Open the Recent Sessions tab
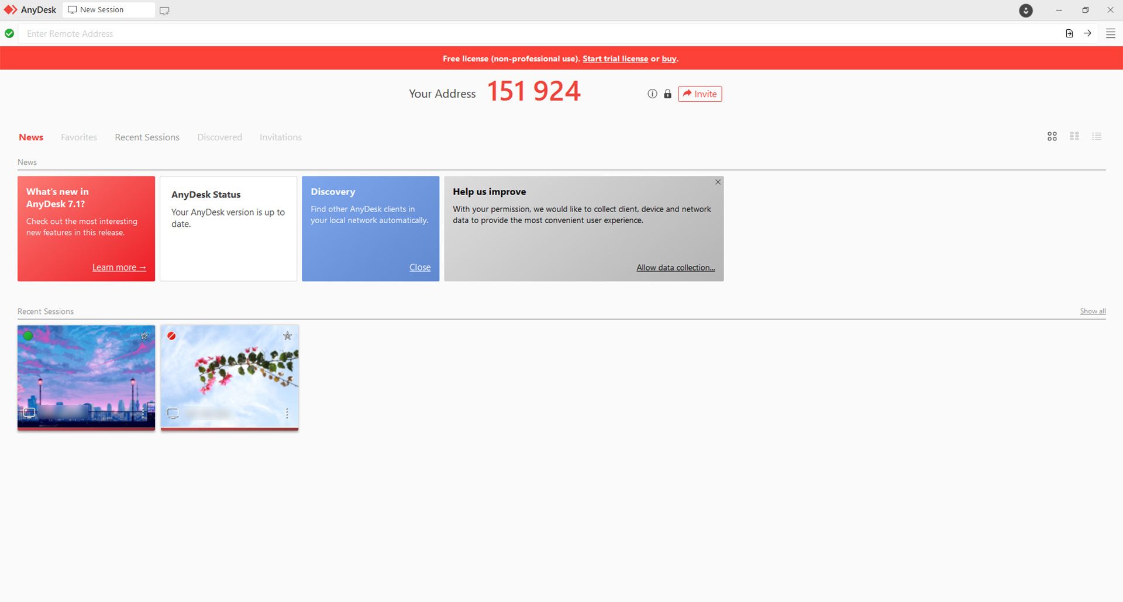 (147, 137)
